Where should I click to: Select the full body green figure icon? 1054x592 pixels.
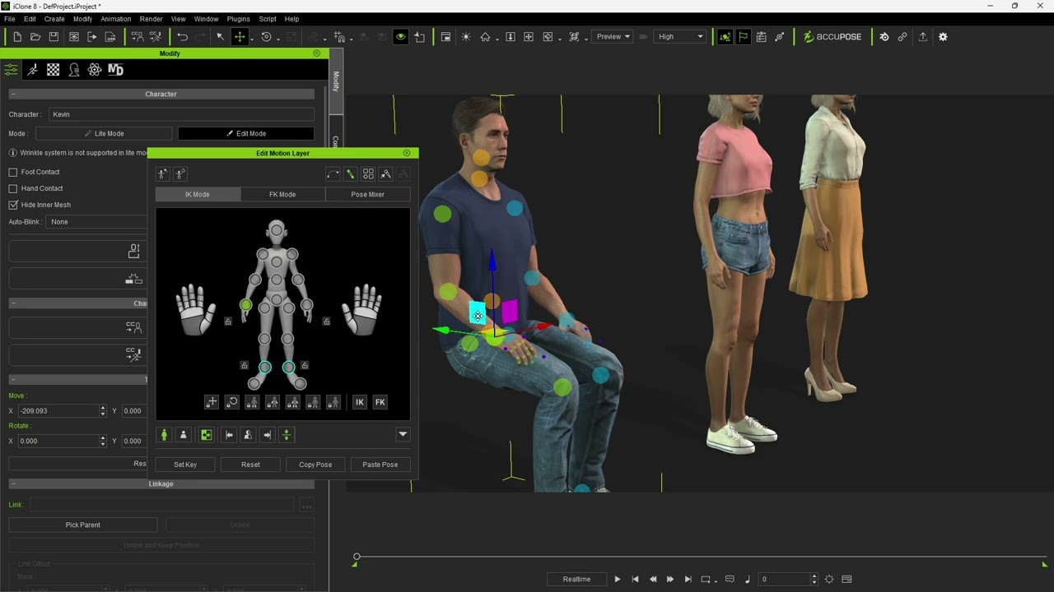coord(165,435)
